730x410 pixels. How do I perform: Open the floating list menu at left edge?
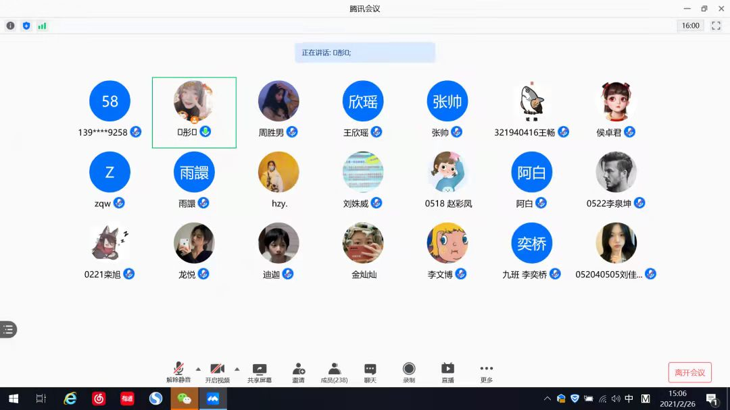point(8,330)
